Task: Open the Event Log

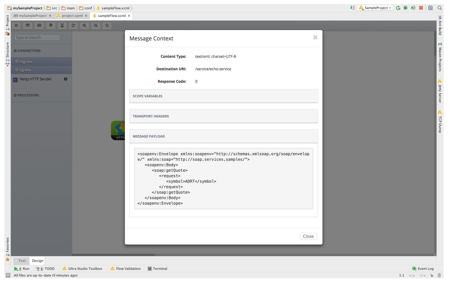Action: 423,269
